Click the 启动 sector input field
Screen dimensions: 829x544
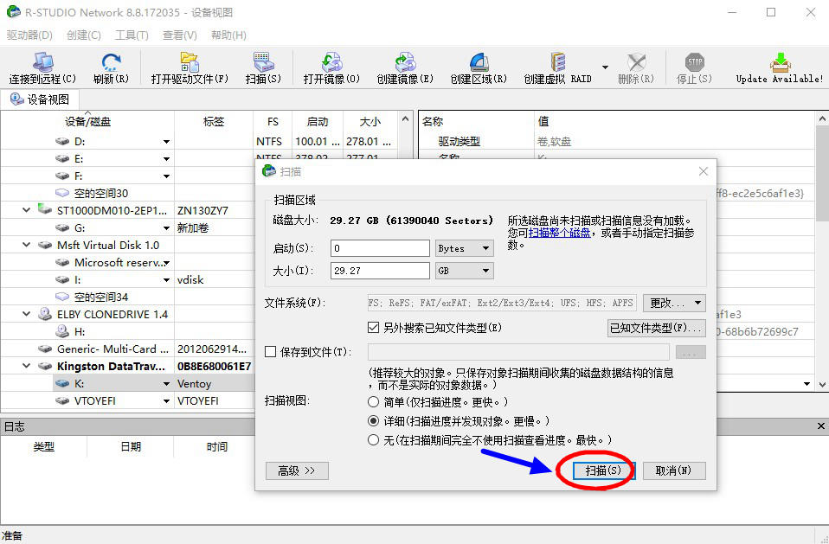tap(379, 247)
